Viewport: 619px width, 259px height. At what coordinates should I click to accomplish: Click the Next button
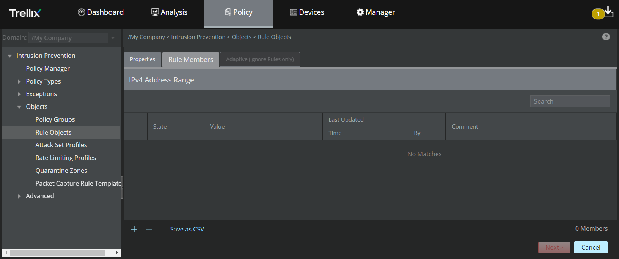(554, 247)
